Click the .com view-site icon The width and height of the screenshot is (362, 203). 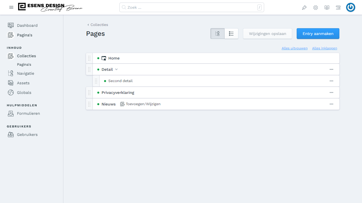coord(338,8)
